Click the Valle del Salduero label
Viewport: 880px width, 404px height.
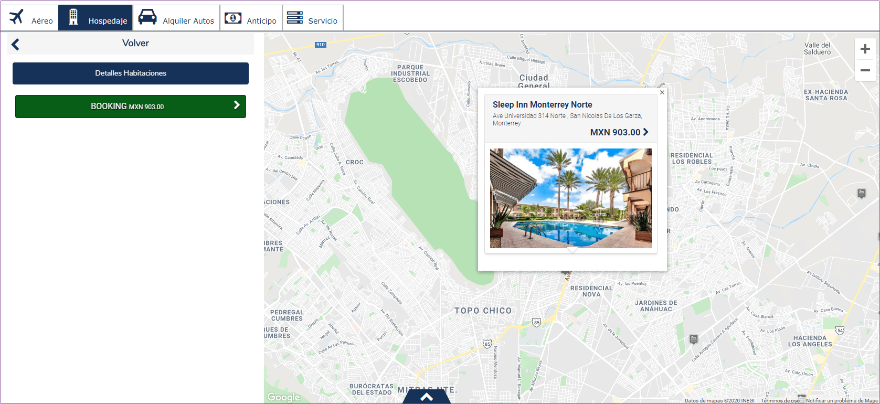point(818,49)
